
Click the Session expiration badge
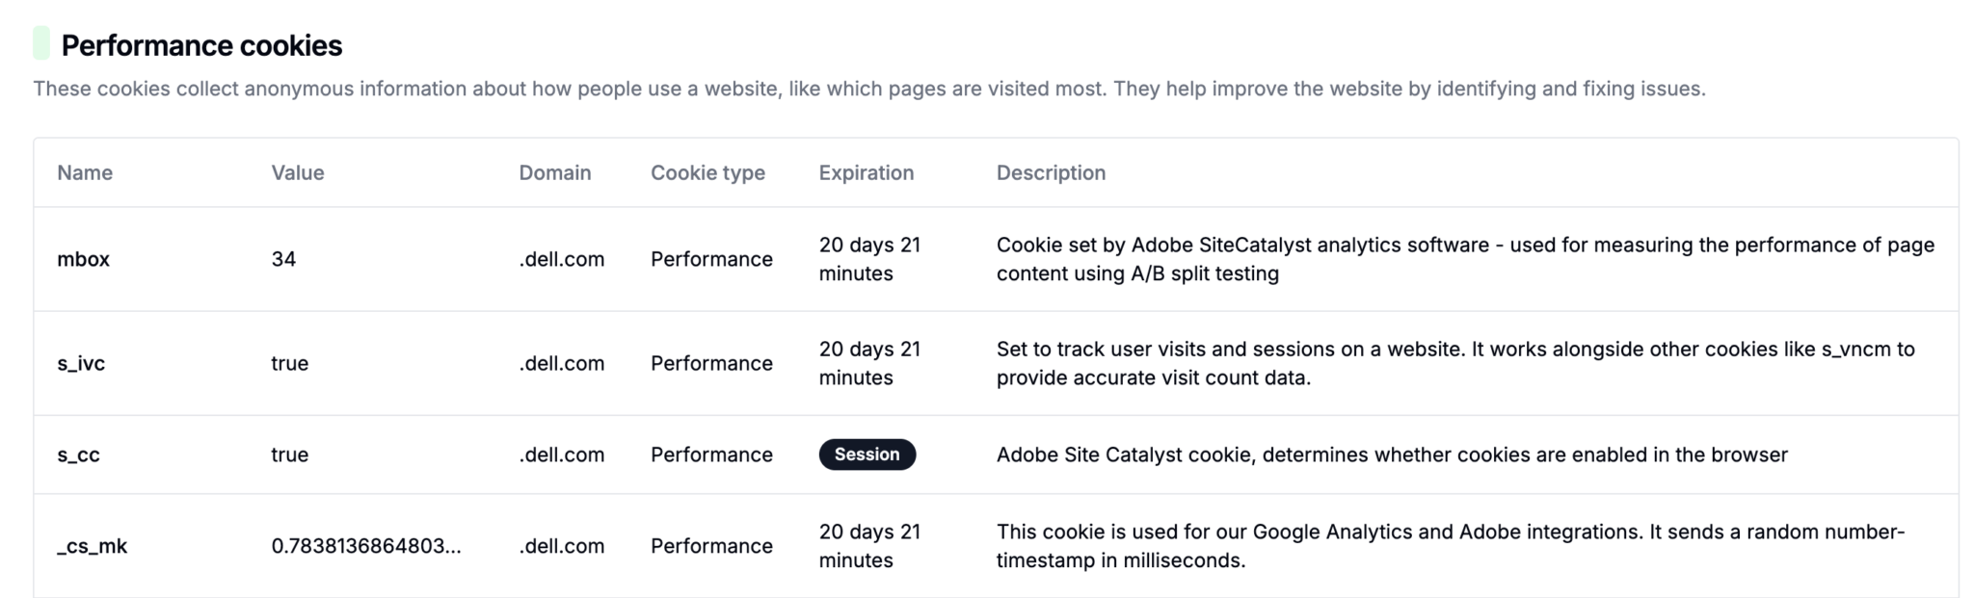[867, 455]
